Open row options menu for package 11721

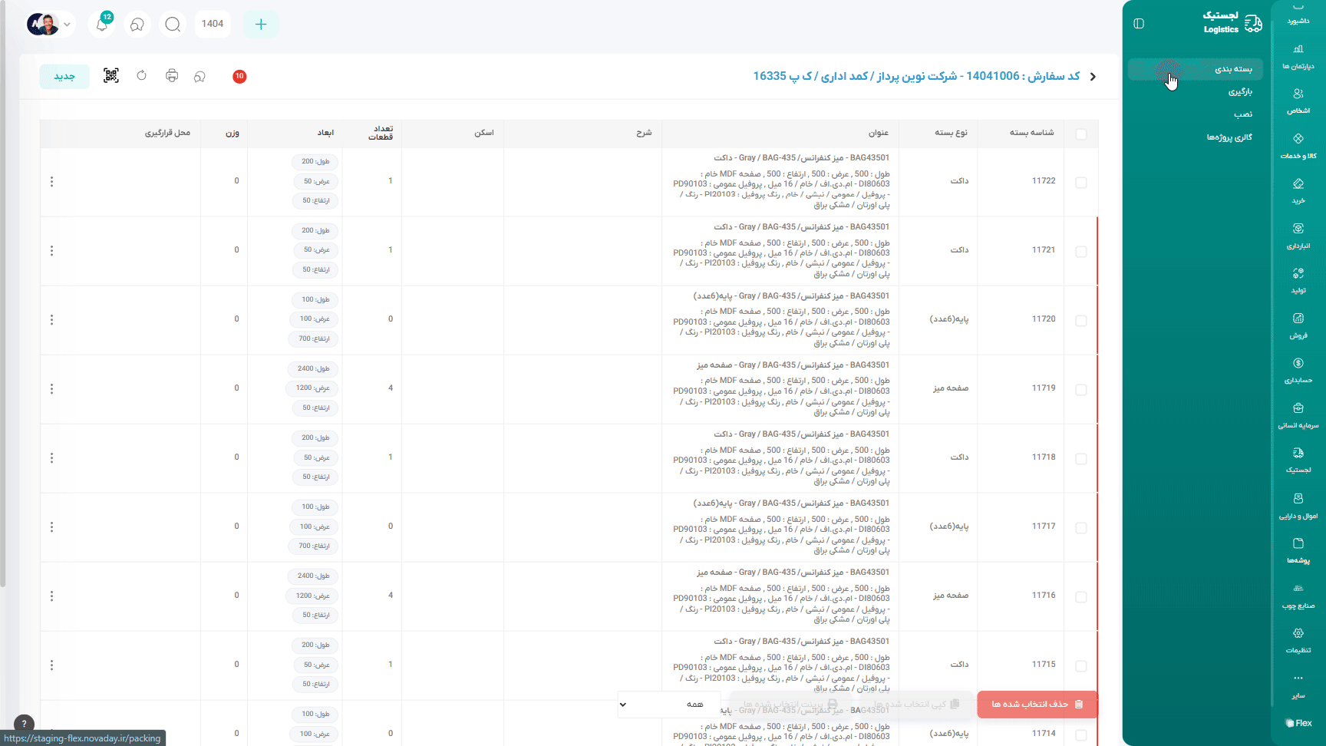tap(52, 251)
